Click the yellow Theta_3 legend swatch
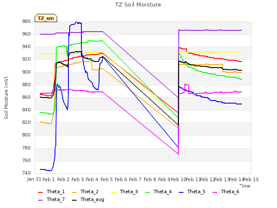277x208 pixels. click(x=113, y=192)
